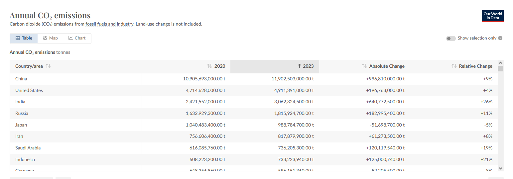513x179 pixels.
Task: Open the Our World in Data logo
Action: (x=493, y=16)
